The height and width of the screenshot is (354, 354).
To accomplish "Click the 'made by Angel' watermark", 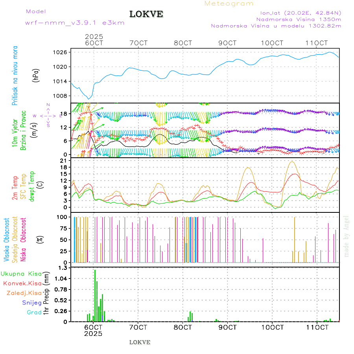I will [347, 236].
